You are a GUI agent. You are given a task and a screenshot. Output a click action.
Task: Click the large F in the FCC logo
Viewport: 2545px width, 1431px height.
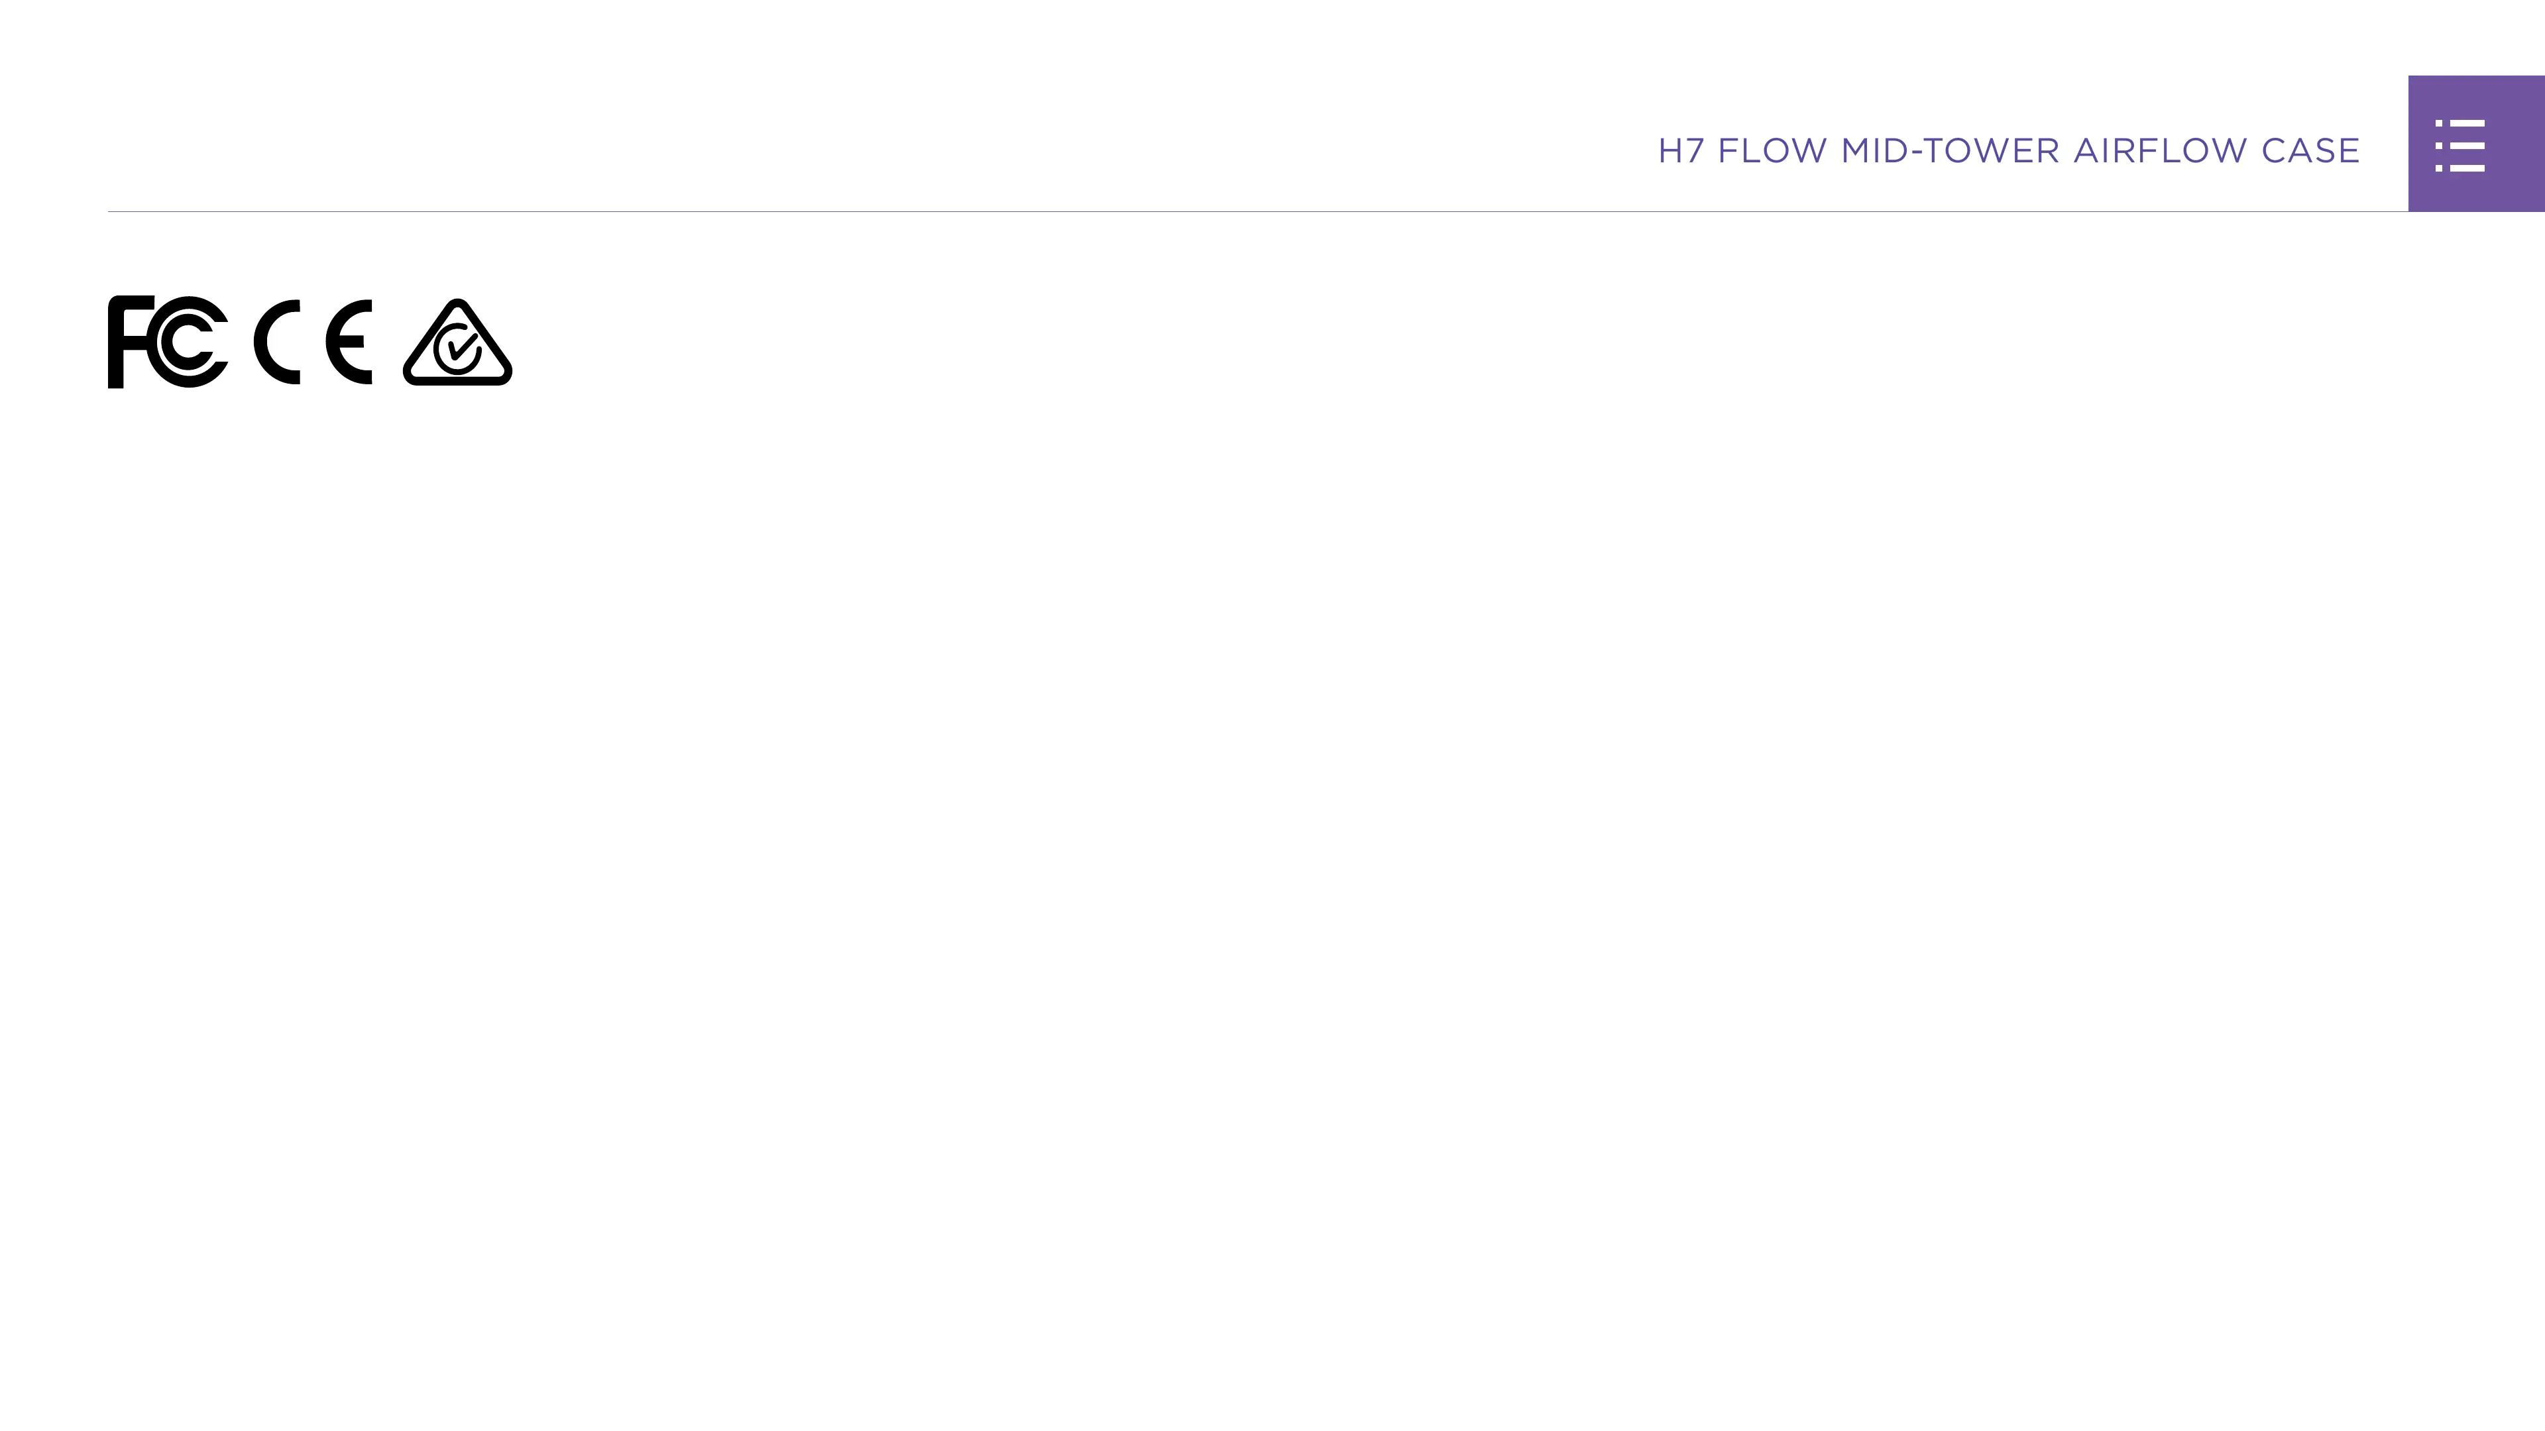(129, 342)
